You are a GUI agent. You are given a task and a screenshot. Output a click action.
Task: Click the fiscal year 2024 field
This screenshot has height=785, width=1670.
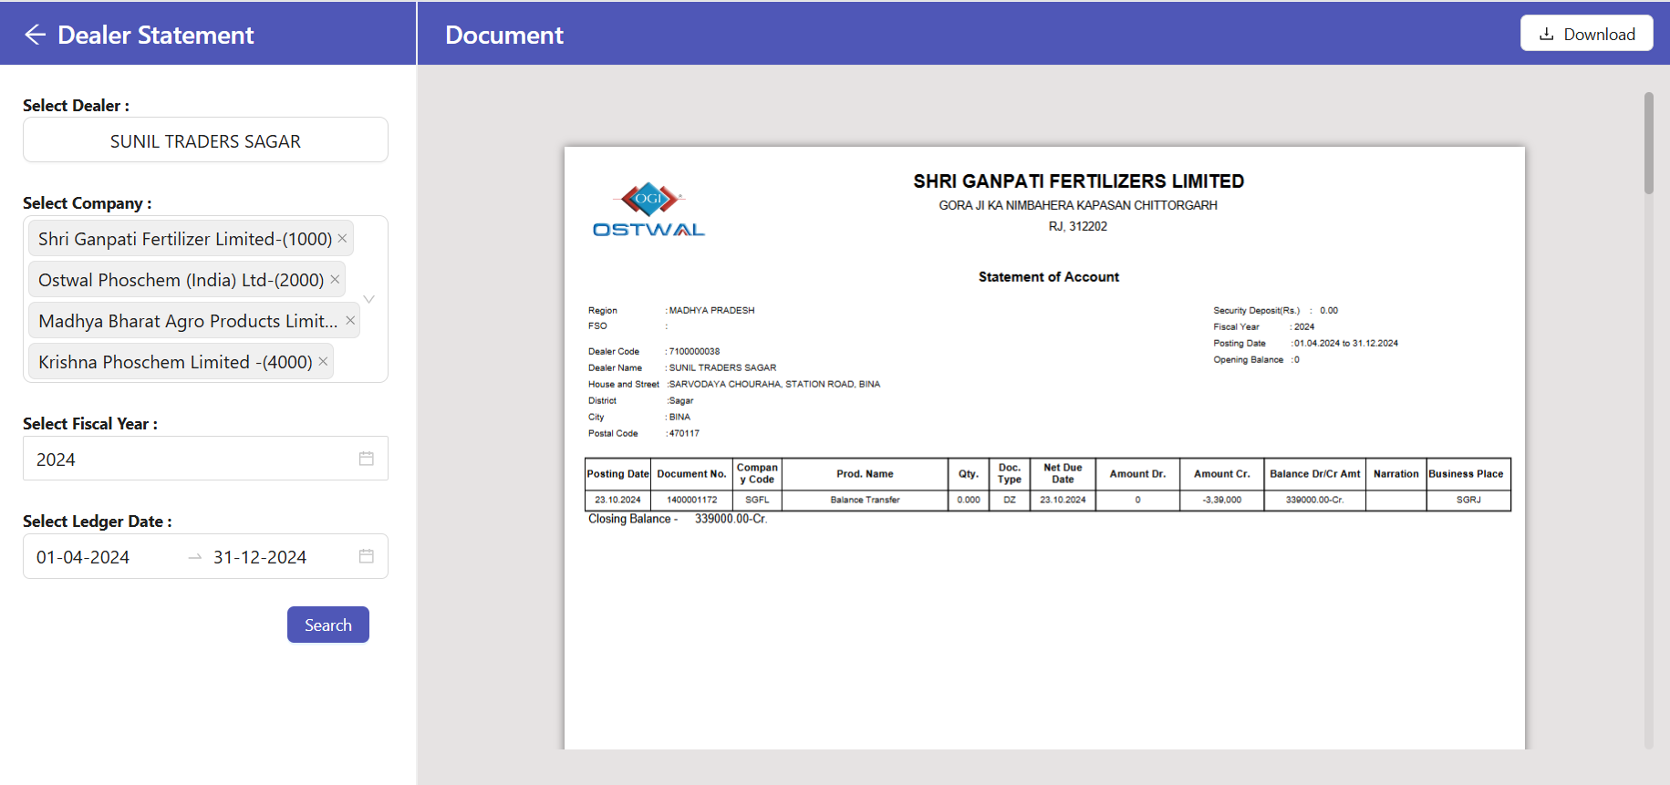tap(205, 459)
